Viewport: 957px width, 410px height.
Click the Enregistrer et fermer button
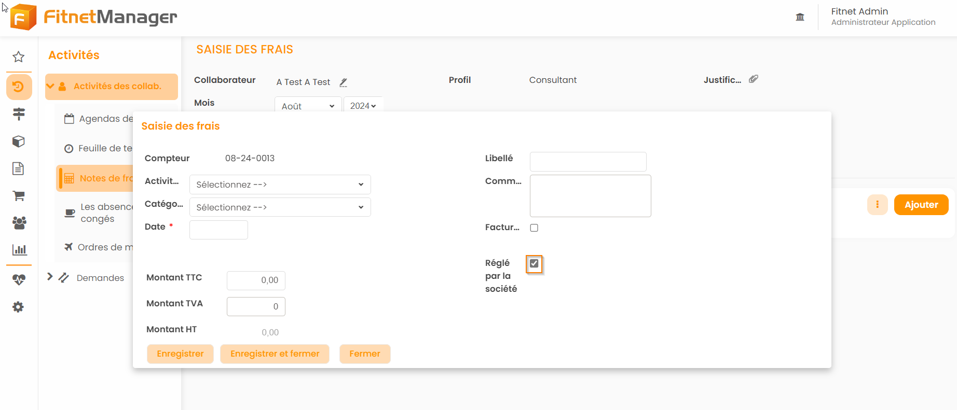pos(275,354)
